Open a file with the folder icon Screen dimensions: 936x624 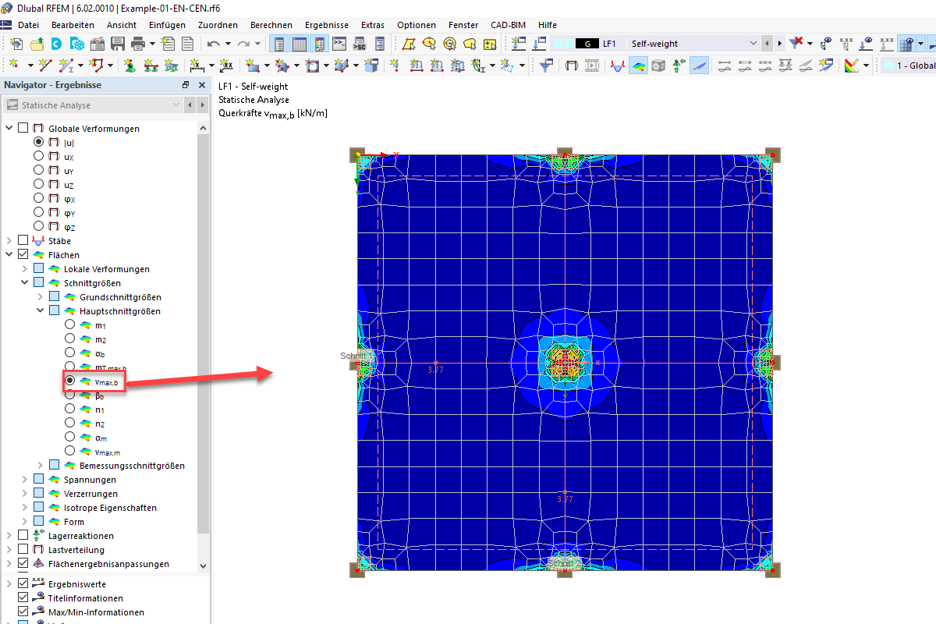coord(37,44)
